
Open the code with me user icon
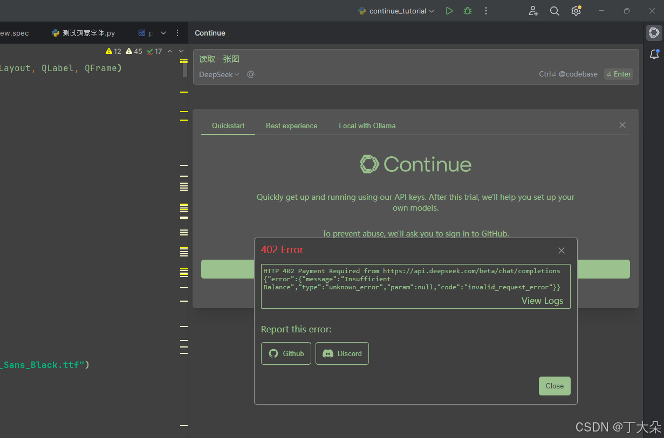[x=533, y=11]
